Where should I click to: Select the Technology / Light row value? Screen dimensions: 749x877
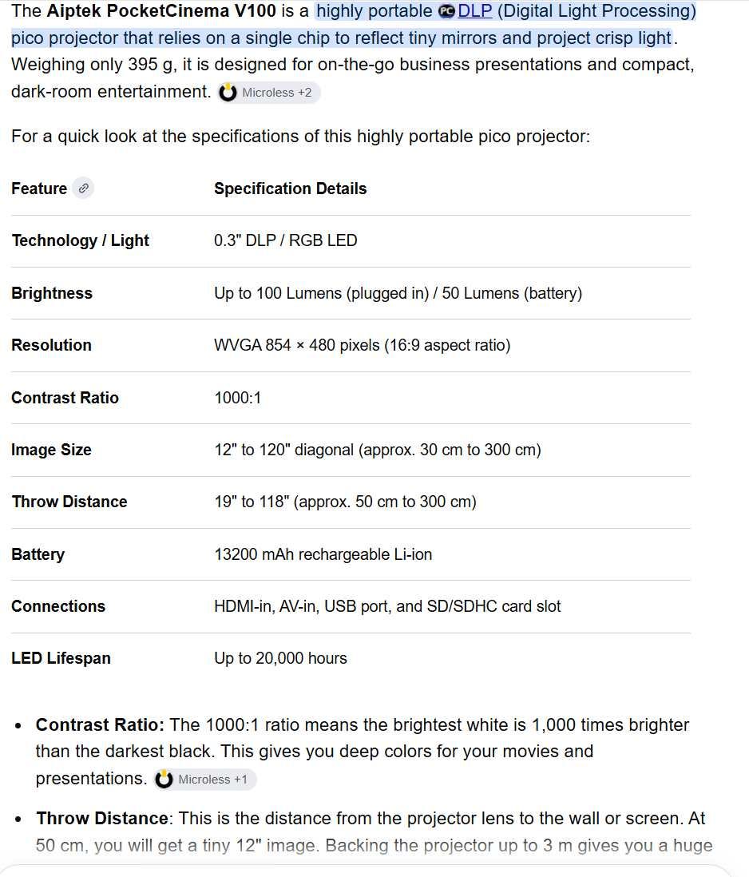pyautogui.click(x=286, y=240)
